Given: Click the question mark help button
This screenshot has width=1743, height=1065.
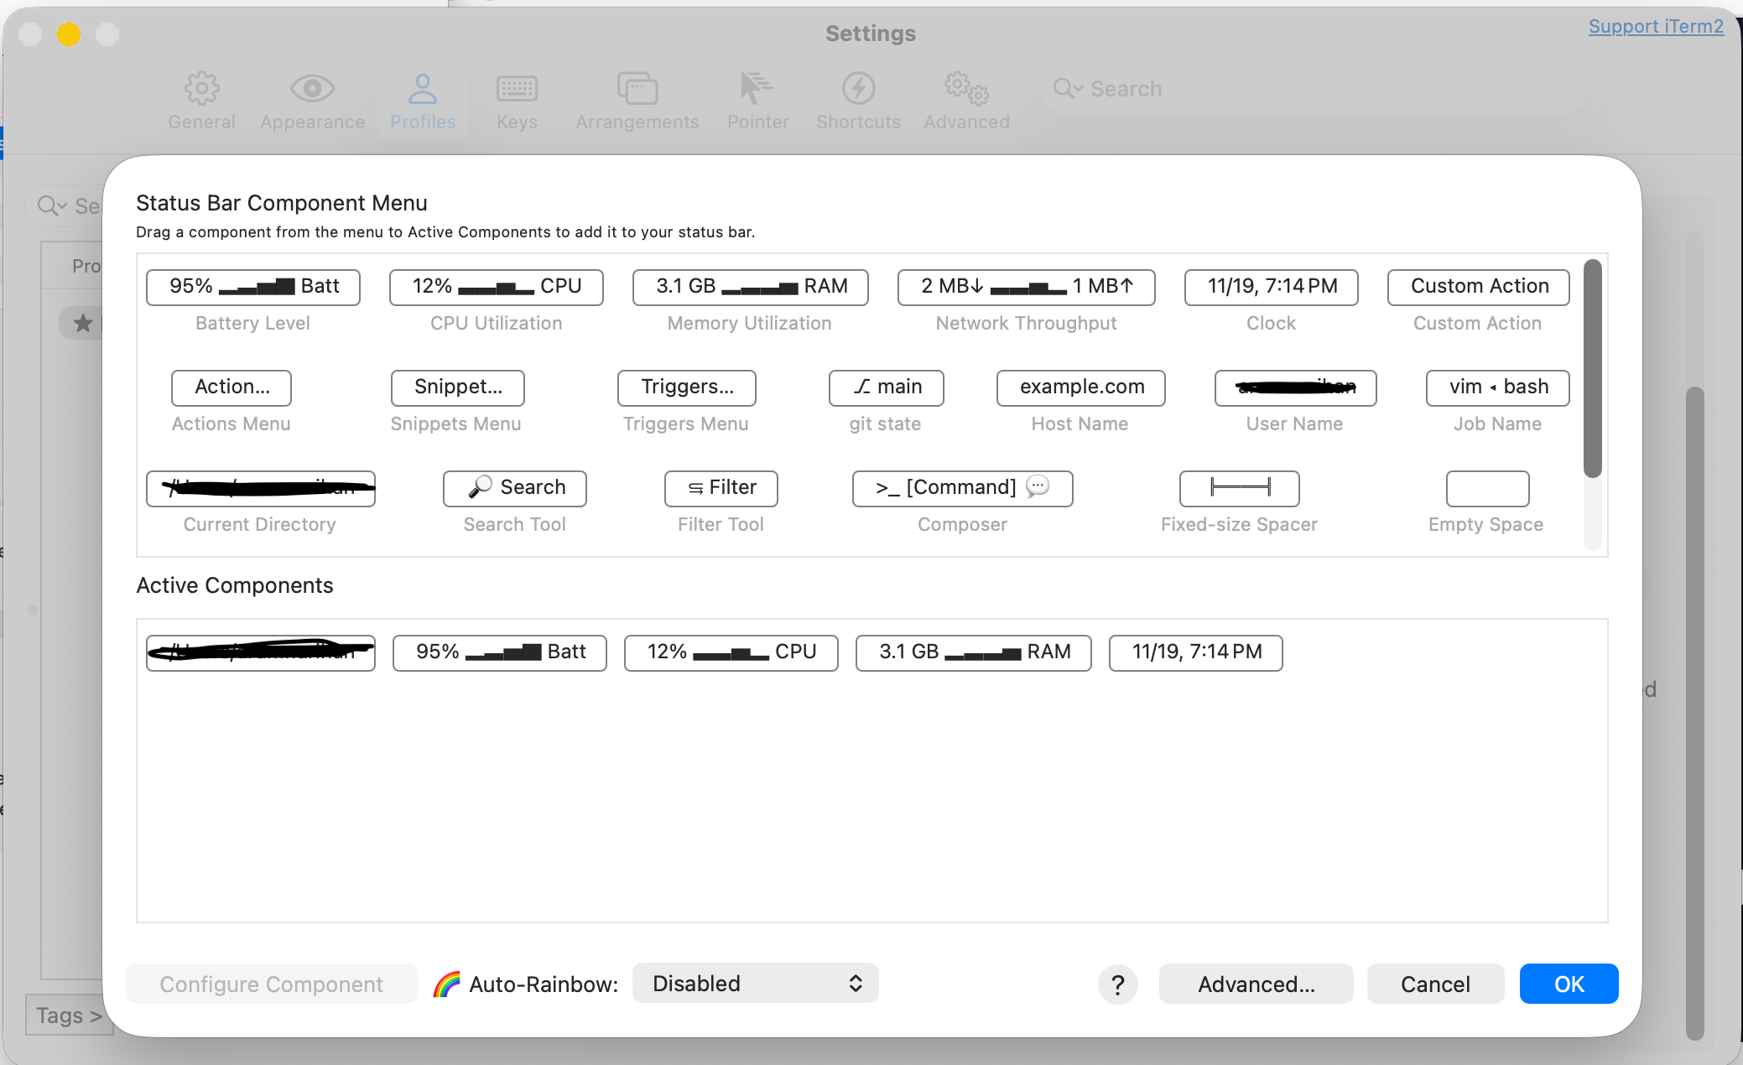Looking at the screenshot, I should click(1117, 984).
